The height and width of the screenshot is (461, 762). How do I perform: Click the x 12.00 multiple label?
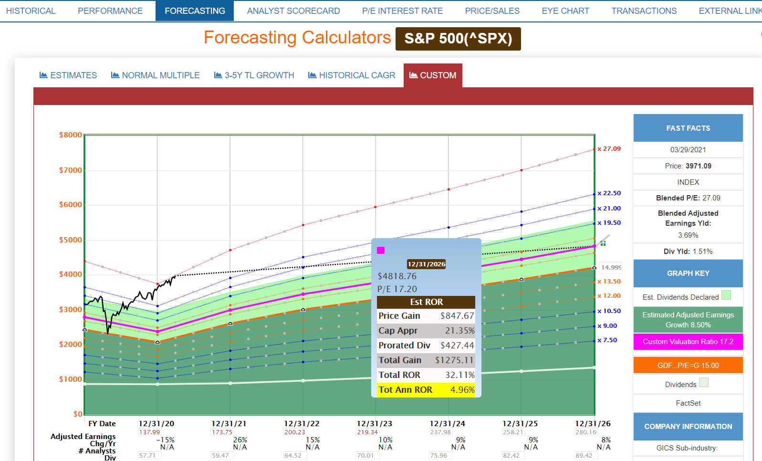pos(609,296)
